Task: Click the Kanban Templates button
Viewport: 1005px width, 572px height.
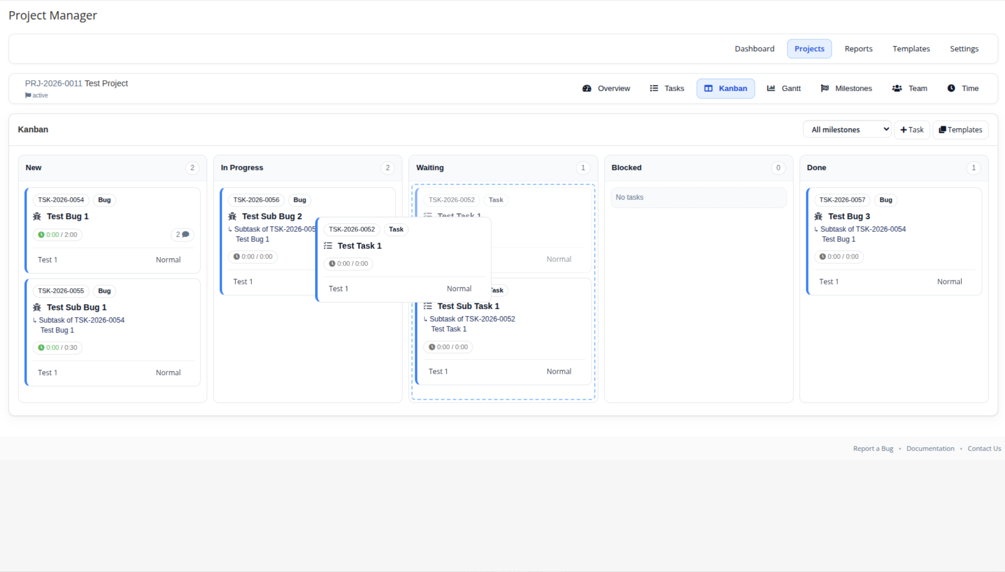Action: pyautogui.click(x=960, y=130)
